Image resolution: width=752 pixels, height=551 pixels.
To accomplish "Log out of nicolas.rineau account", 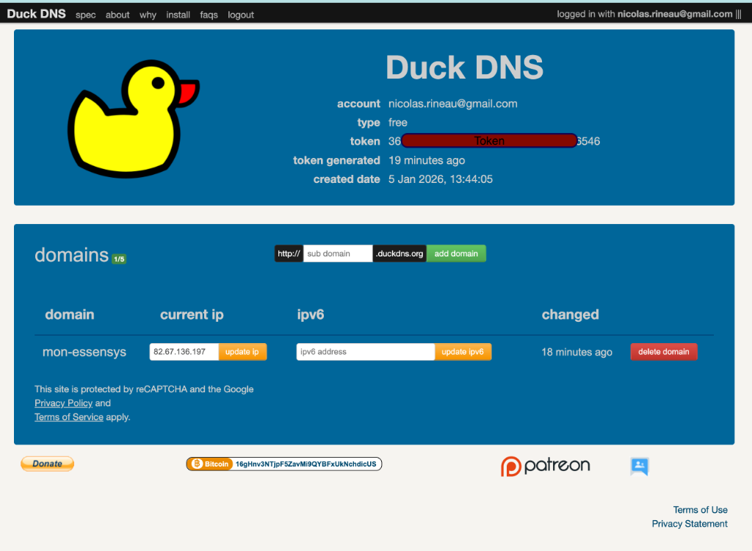I will point(240,14).
